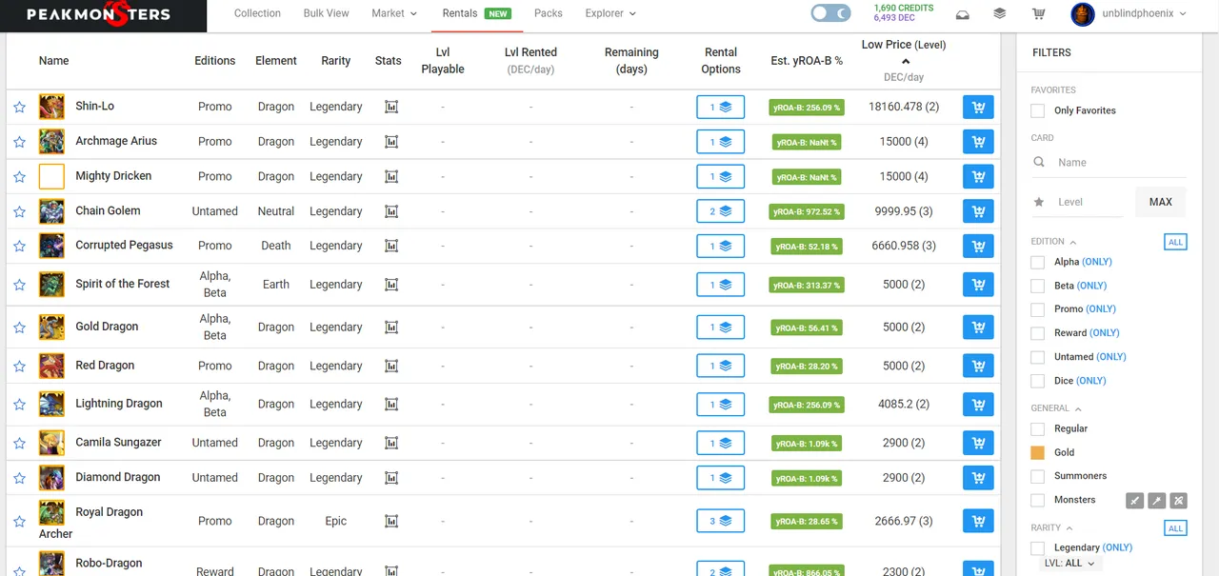The height and width of the screenshot is (576, 1219).
Task: Check the Regular cards filter
Action: tap(1038, 428)
